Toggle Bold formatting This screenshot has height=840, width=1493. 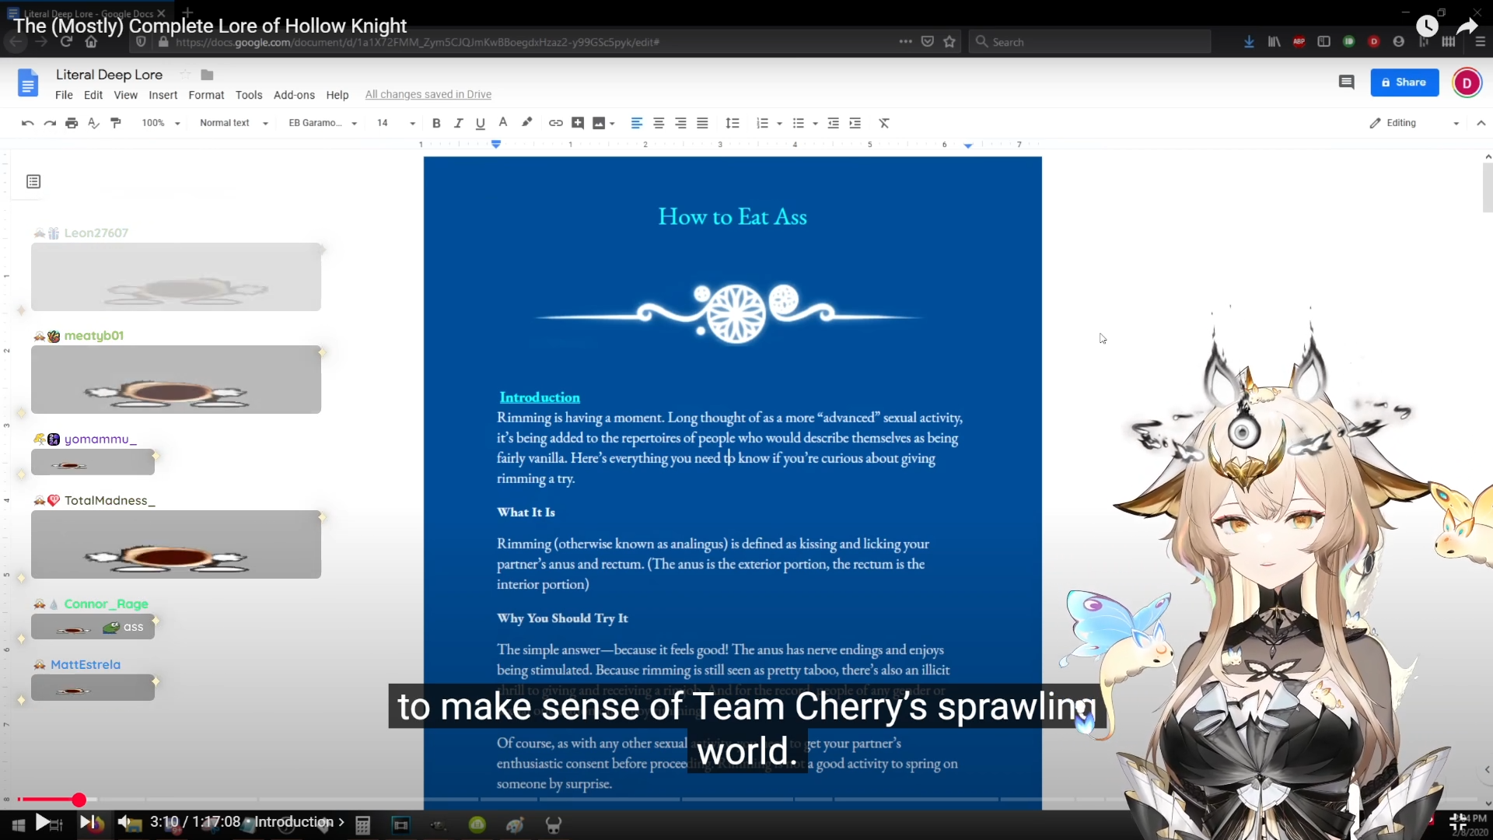click(436, 123)
